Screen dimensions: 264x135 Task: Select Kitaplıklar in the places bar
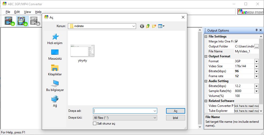[55, 70]
